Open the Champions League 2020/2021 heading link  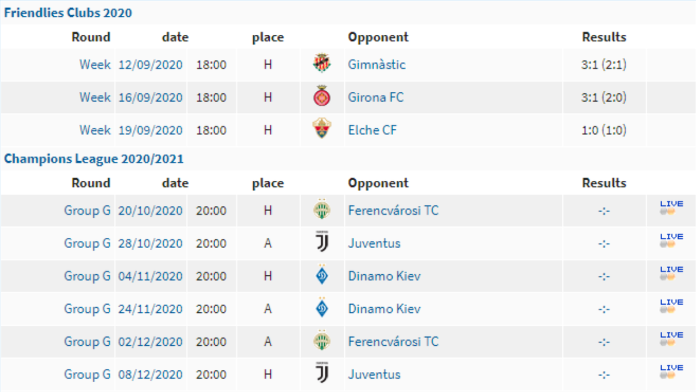(94, 159)
